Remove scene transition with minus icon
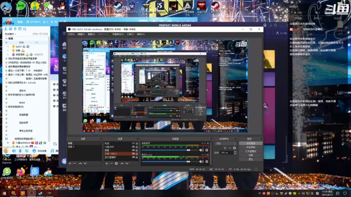 229,148
